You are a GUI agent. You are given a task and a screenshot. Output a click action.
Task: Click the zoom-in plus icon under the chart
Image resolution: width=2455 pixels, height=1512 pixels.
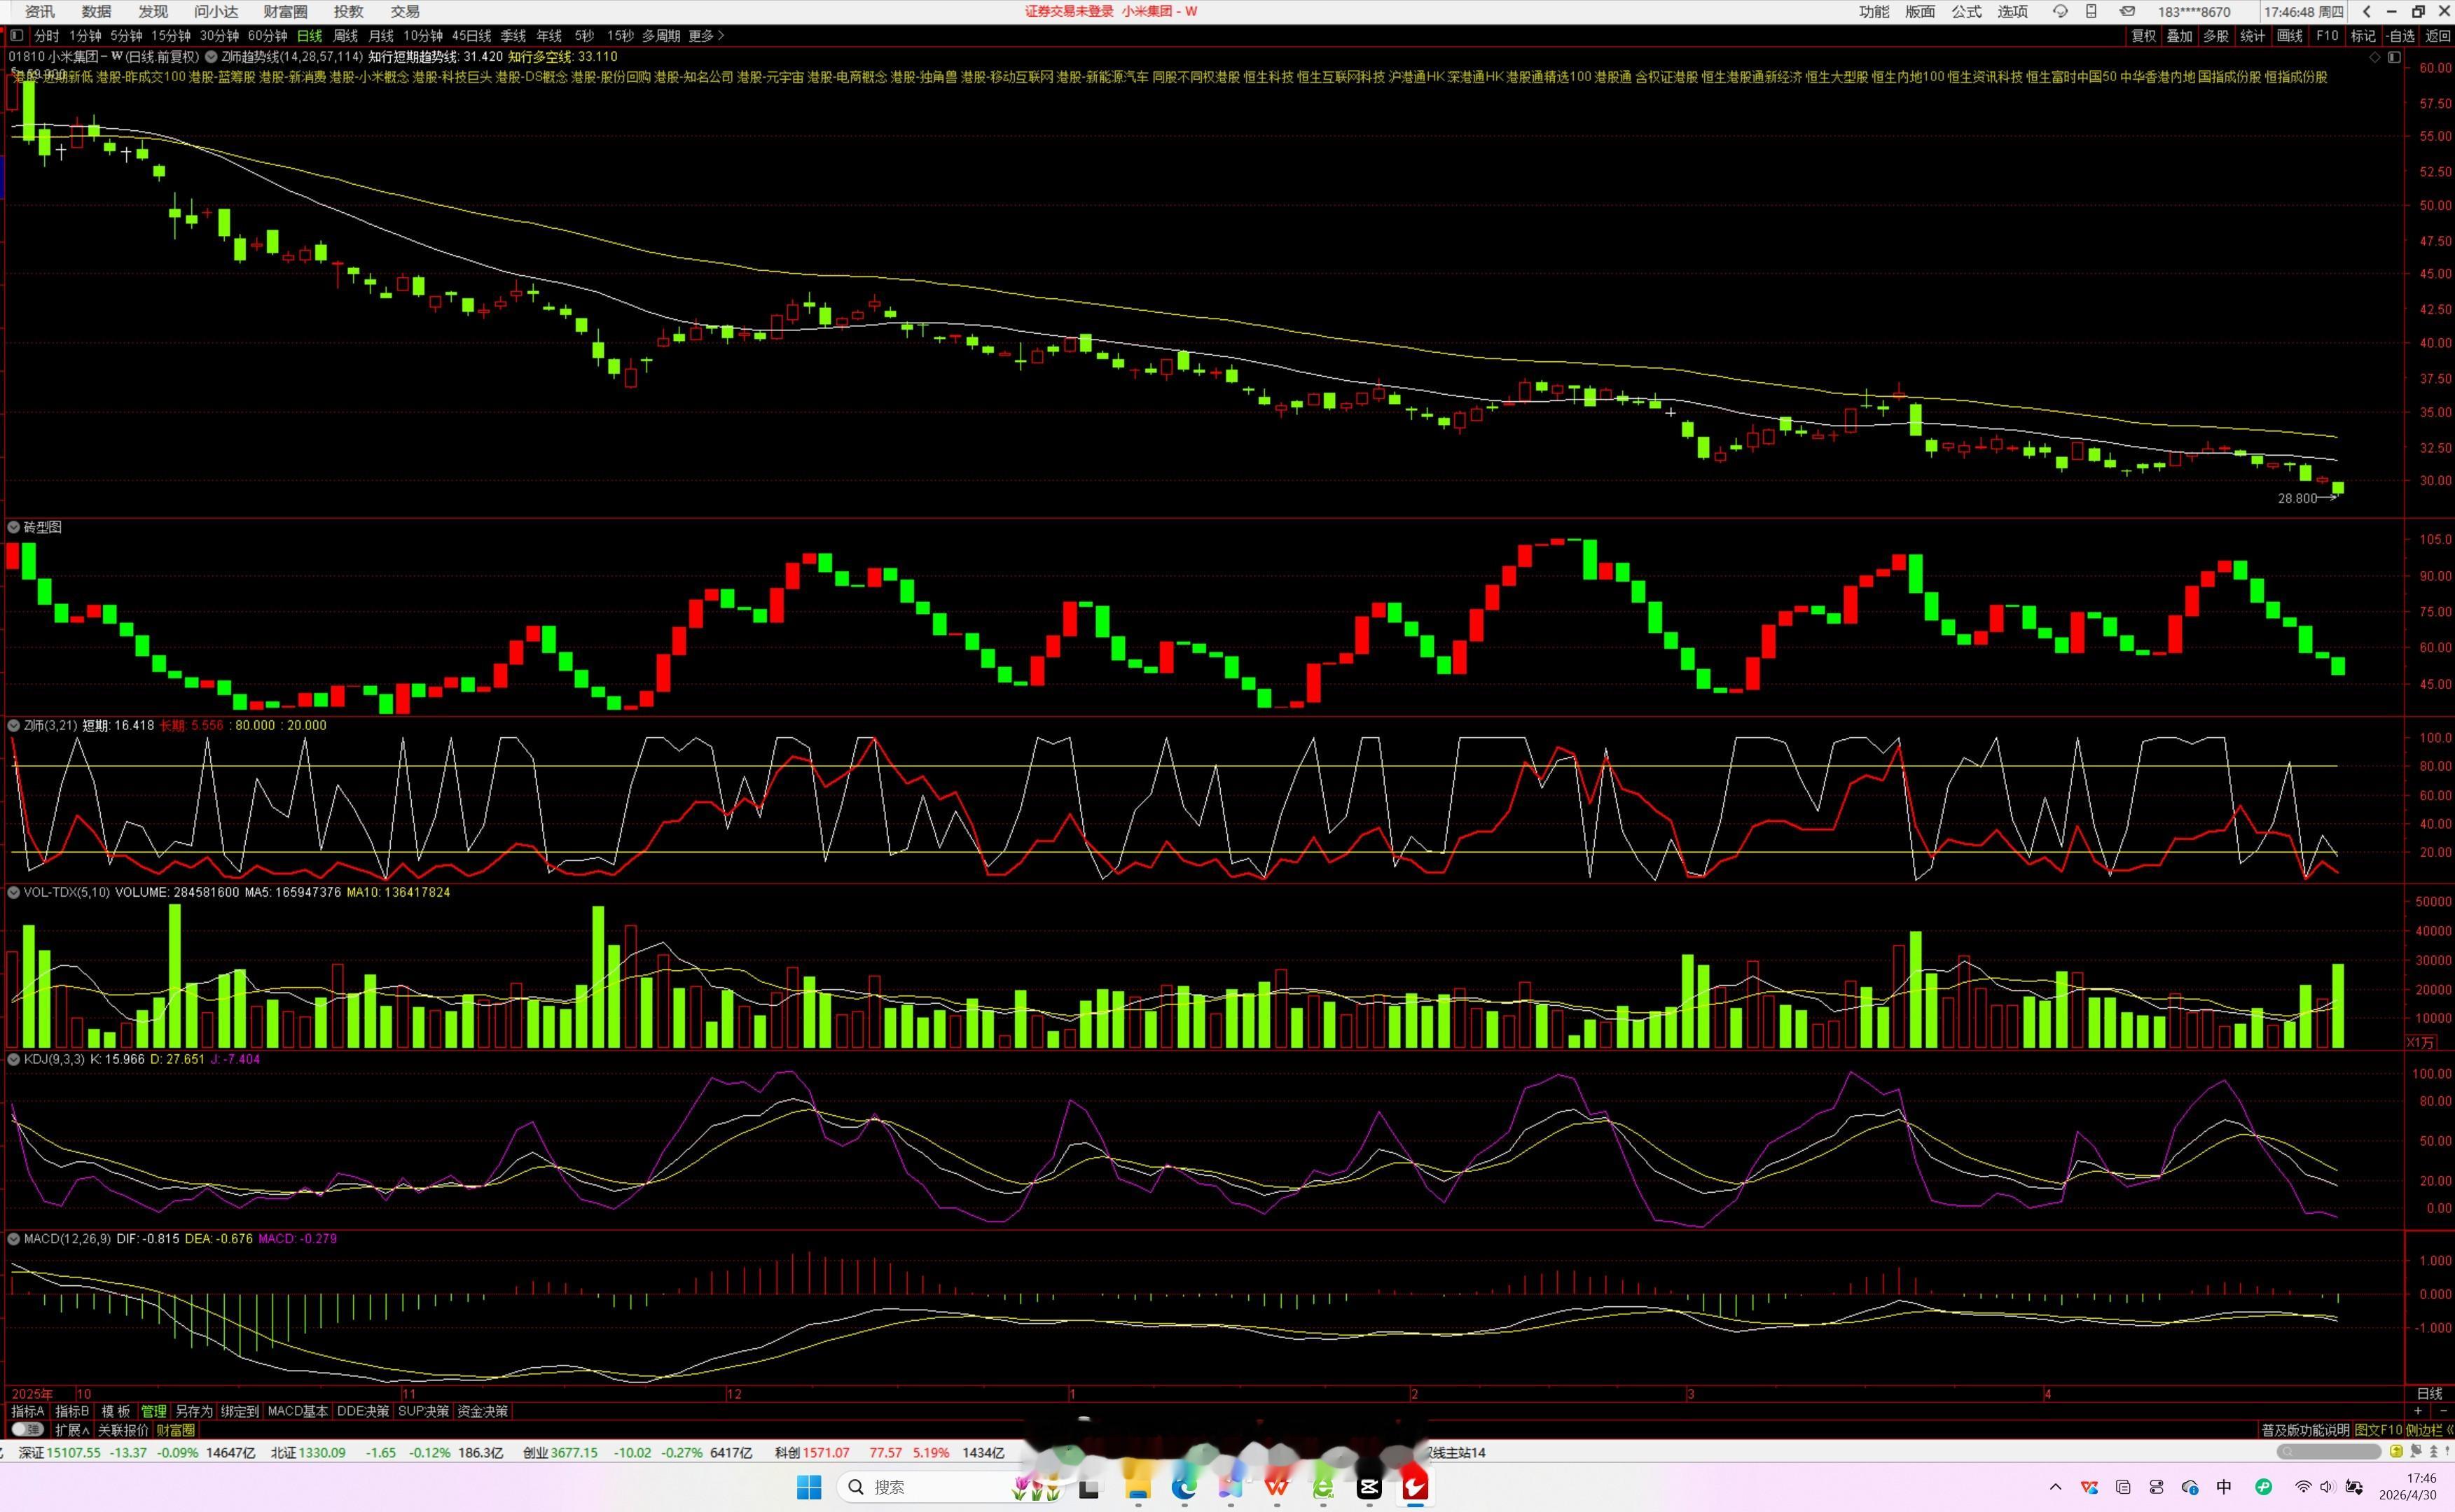(x=2418, y=1411)
